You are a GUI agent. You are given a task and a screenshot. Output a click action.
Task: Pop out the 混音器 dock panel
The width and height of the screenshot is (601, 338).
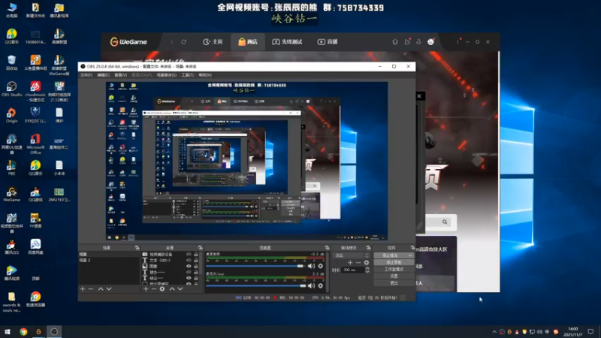327,248
